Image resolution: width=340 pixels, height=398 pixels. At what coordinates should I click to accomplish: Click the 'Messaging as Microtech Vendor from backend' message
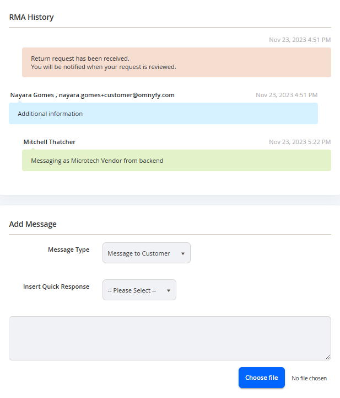pyautogui.click(x=176, y=161)
